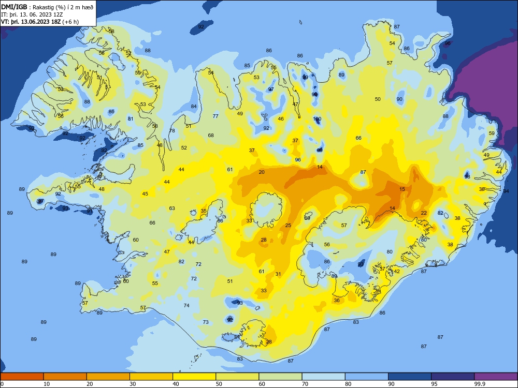
Task: Click the map value '73' in the south
Action: pyautogui.click(x=206, y=322)
